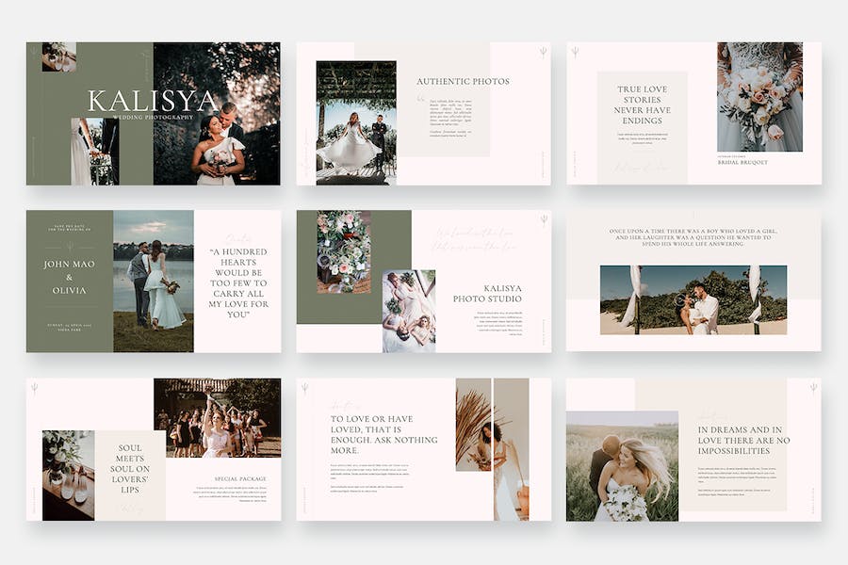This screenshot has width=848, height=565.
Task: Click the John Mao & Olivia names
Action: [x=69, y=277]
